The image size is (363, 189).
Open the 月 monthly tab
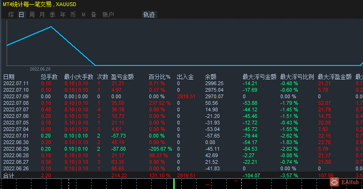(42, 15)
